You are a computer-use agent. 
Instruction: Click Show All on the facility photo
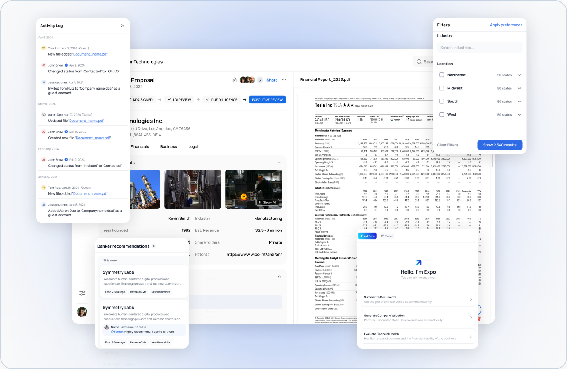click(x=268, y=202)
